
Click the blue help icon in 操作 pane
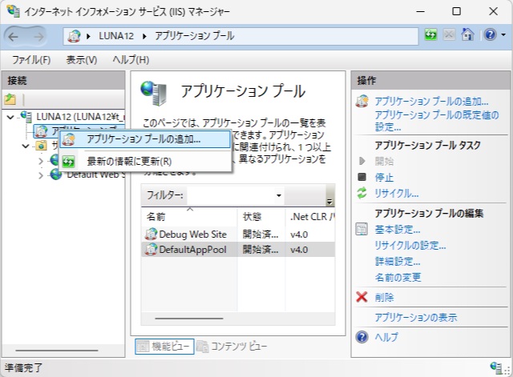click(362, 337)
